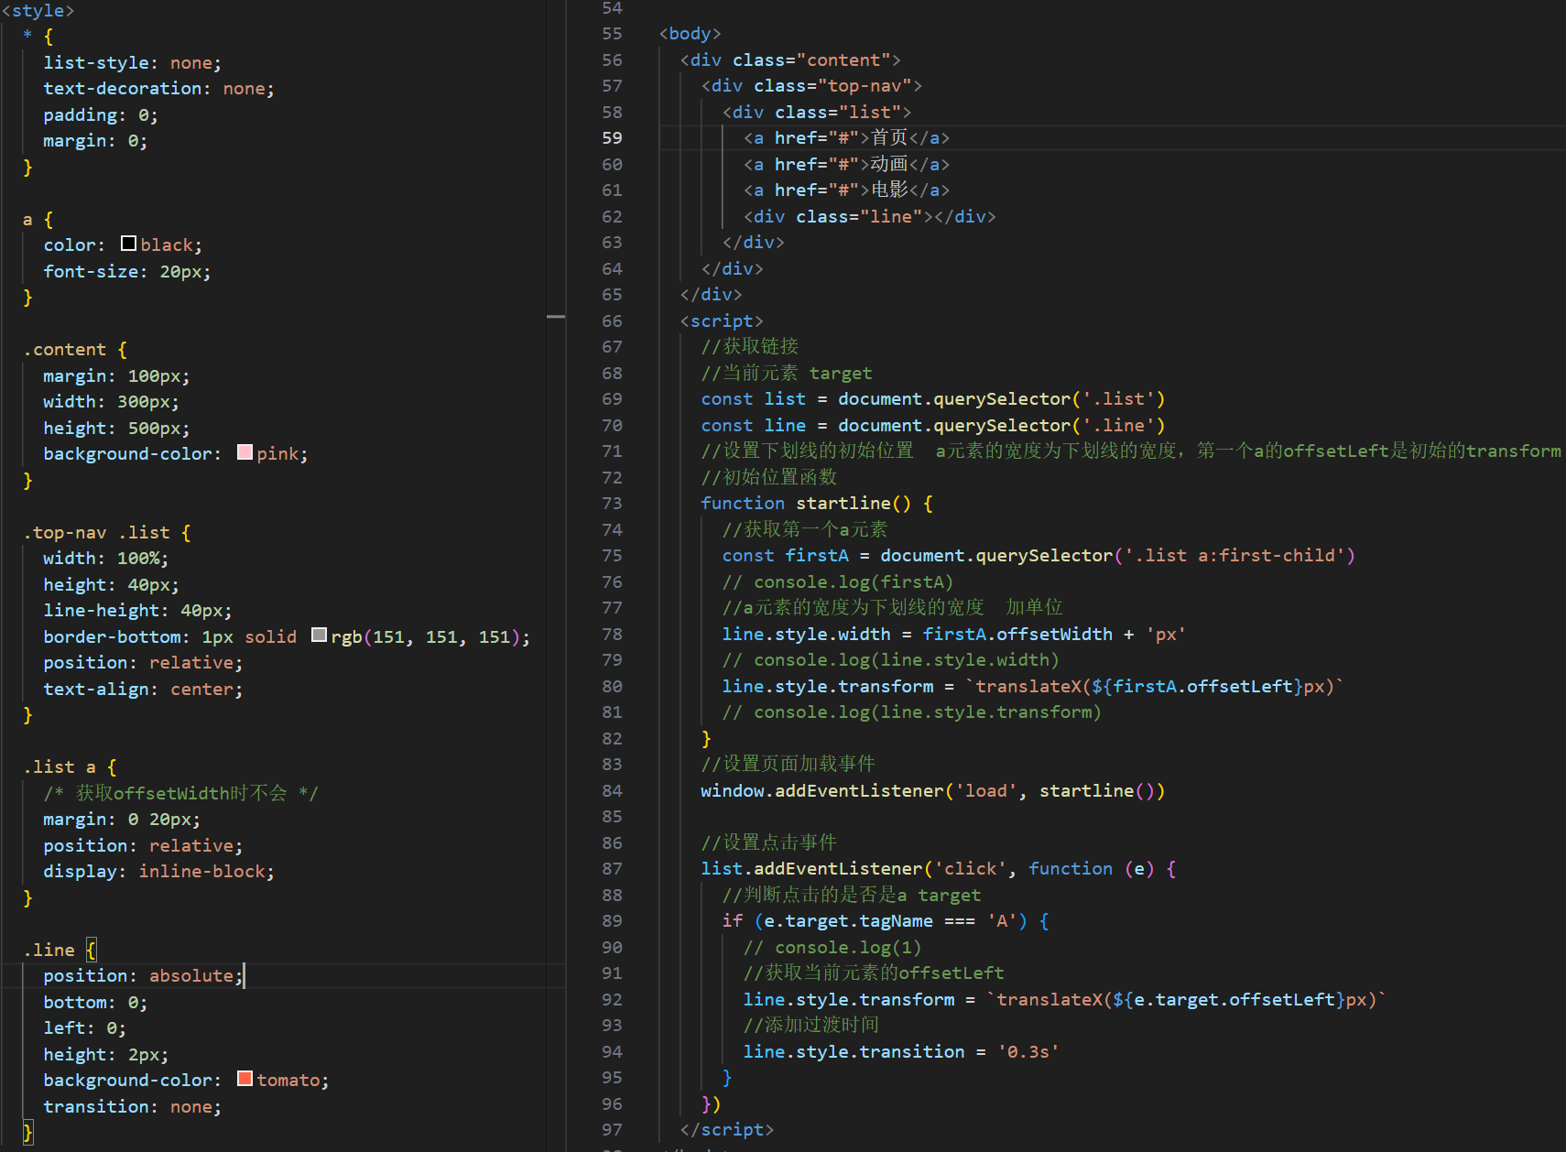The width and height of the screenshot is (1566, 1152).
Task: Select line number 73 in the gutter
Action: (x=612, y=504)
